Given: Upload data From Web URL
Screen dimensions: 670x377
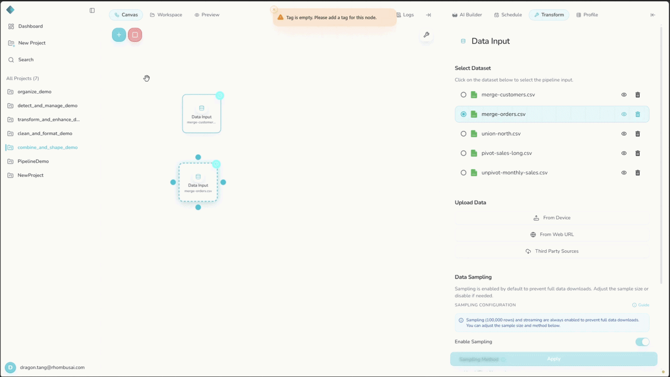Looking at the screenshot, I should [x=552, y=235].
